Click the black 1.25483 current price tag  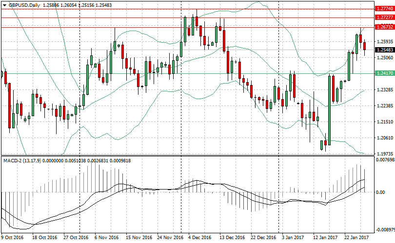click(384, 50)
